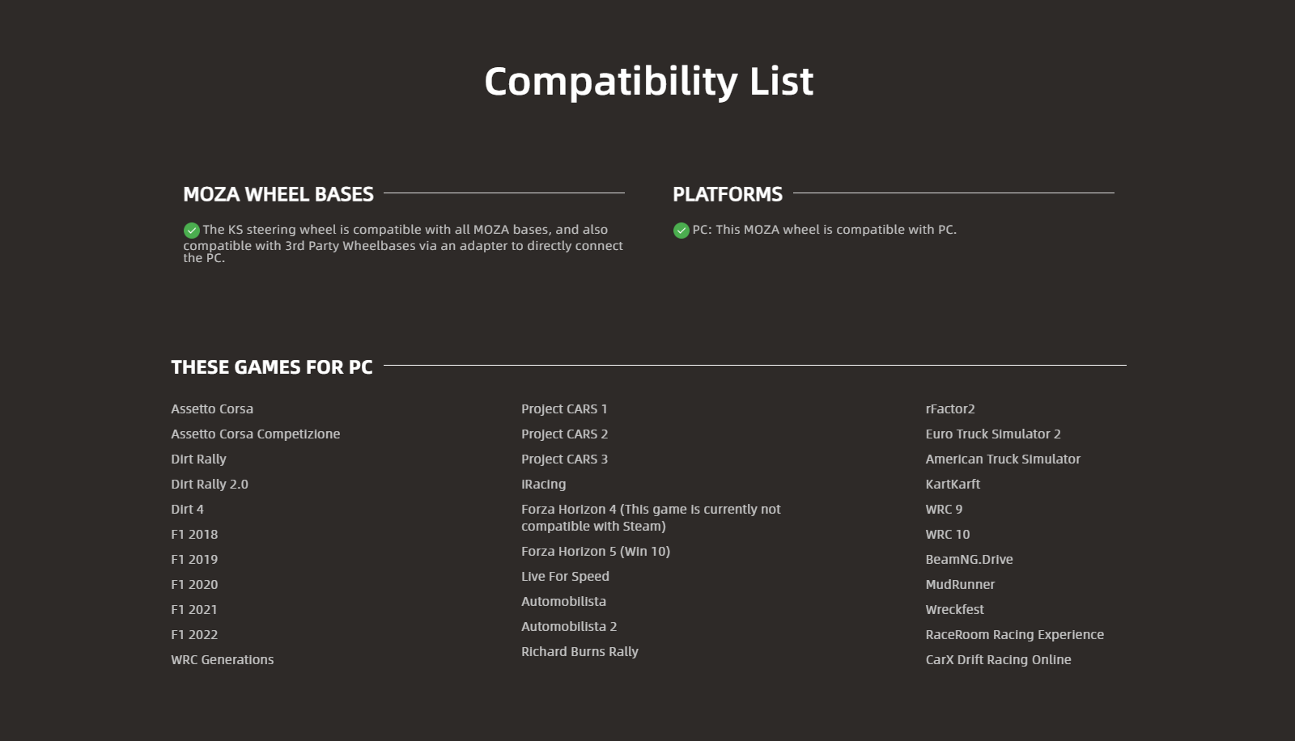The image size is (1295, 741).
Task: Select Euro Truck Simulator 2
Action: 993,434
